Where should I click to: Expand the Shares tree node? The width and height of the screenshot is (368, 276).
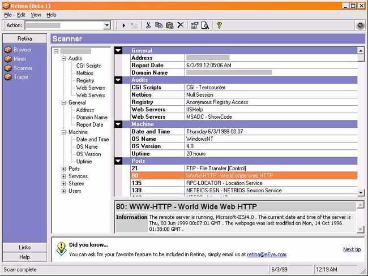(x=63, y=184)
